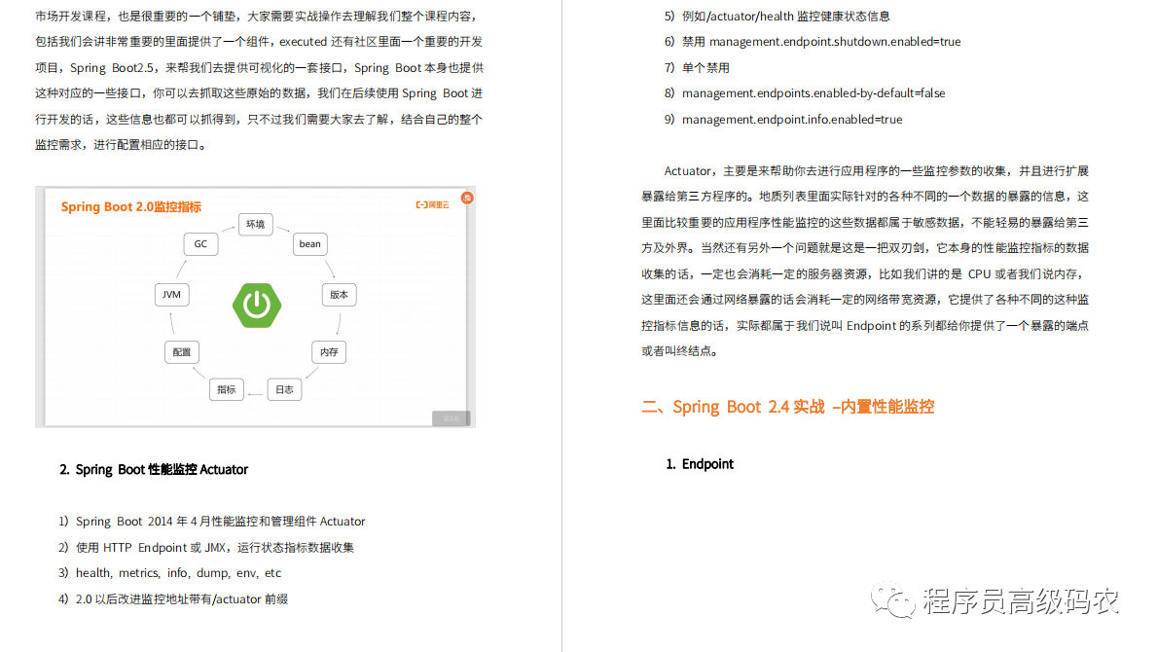Select the 指标 node in the diagram
This screenshot has width=1157, height=652.
coord(227,389)
